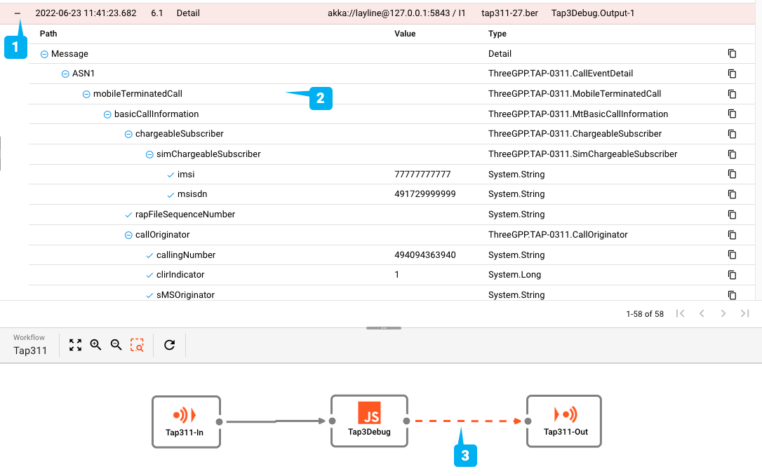Click the Type column header
The width and height of the screenshot is (762, 476).
click(x=497, y=34)
